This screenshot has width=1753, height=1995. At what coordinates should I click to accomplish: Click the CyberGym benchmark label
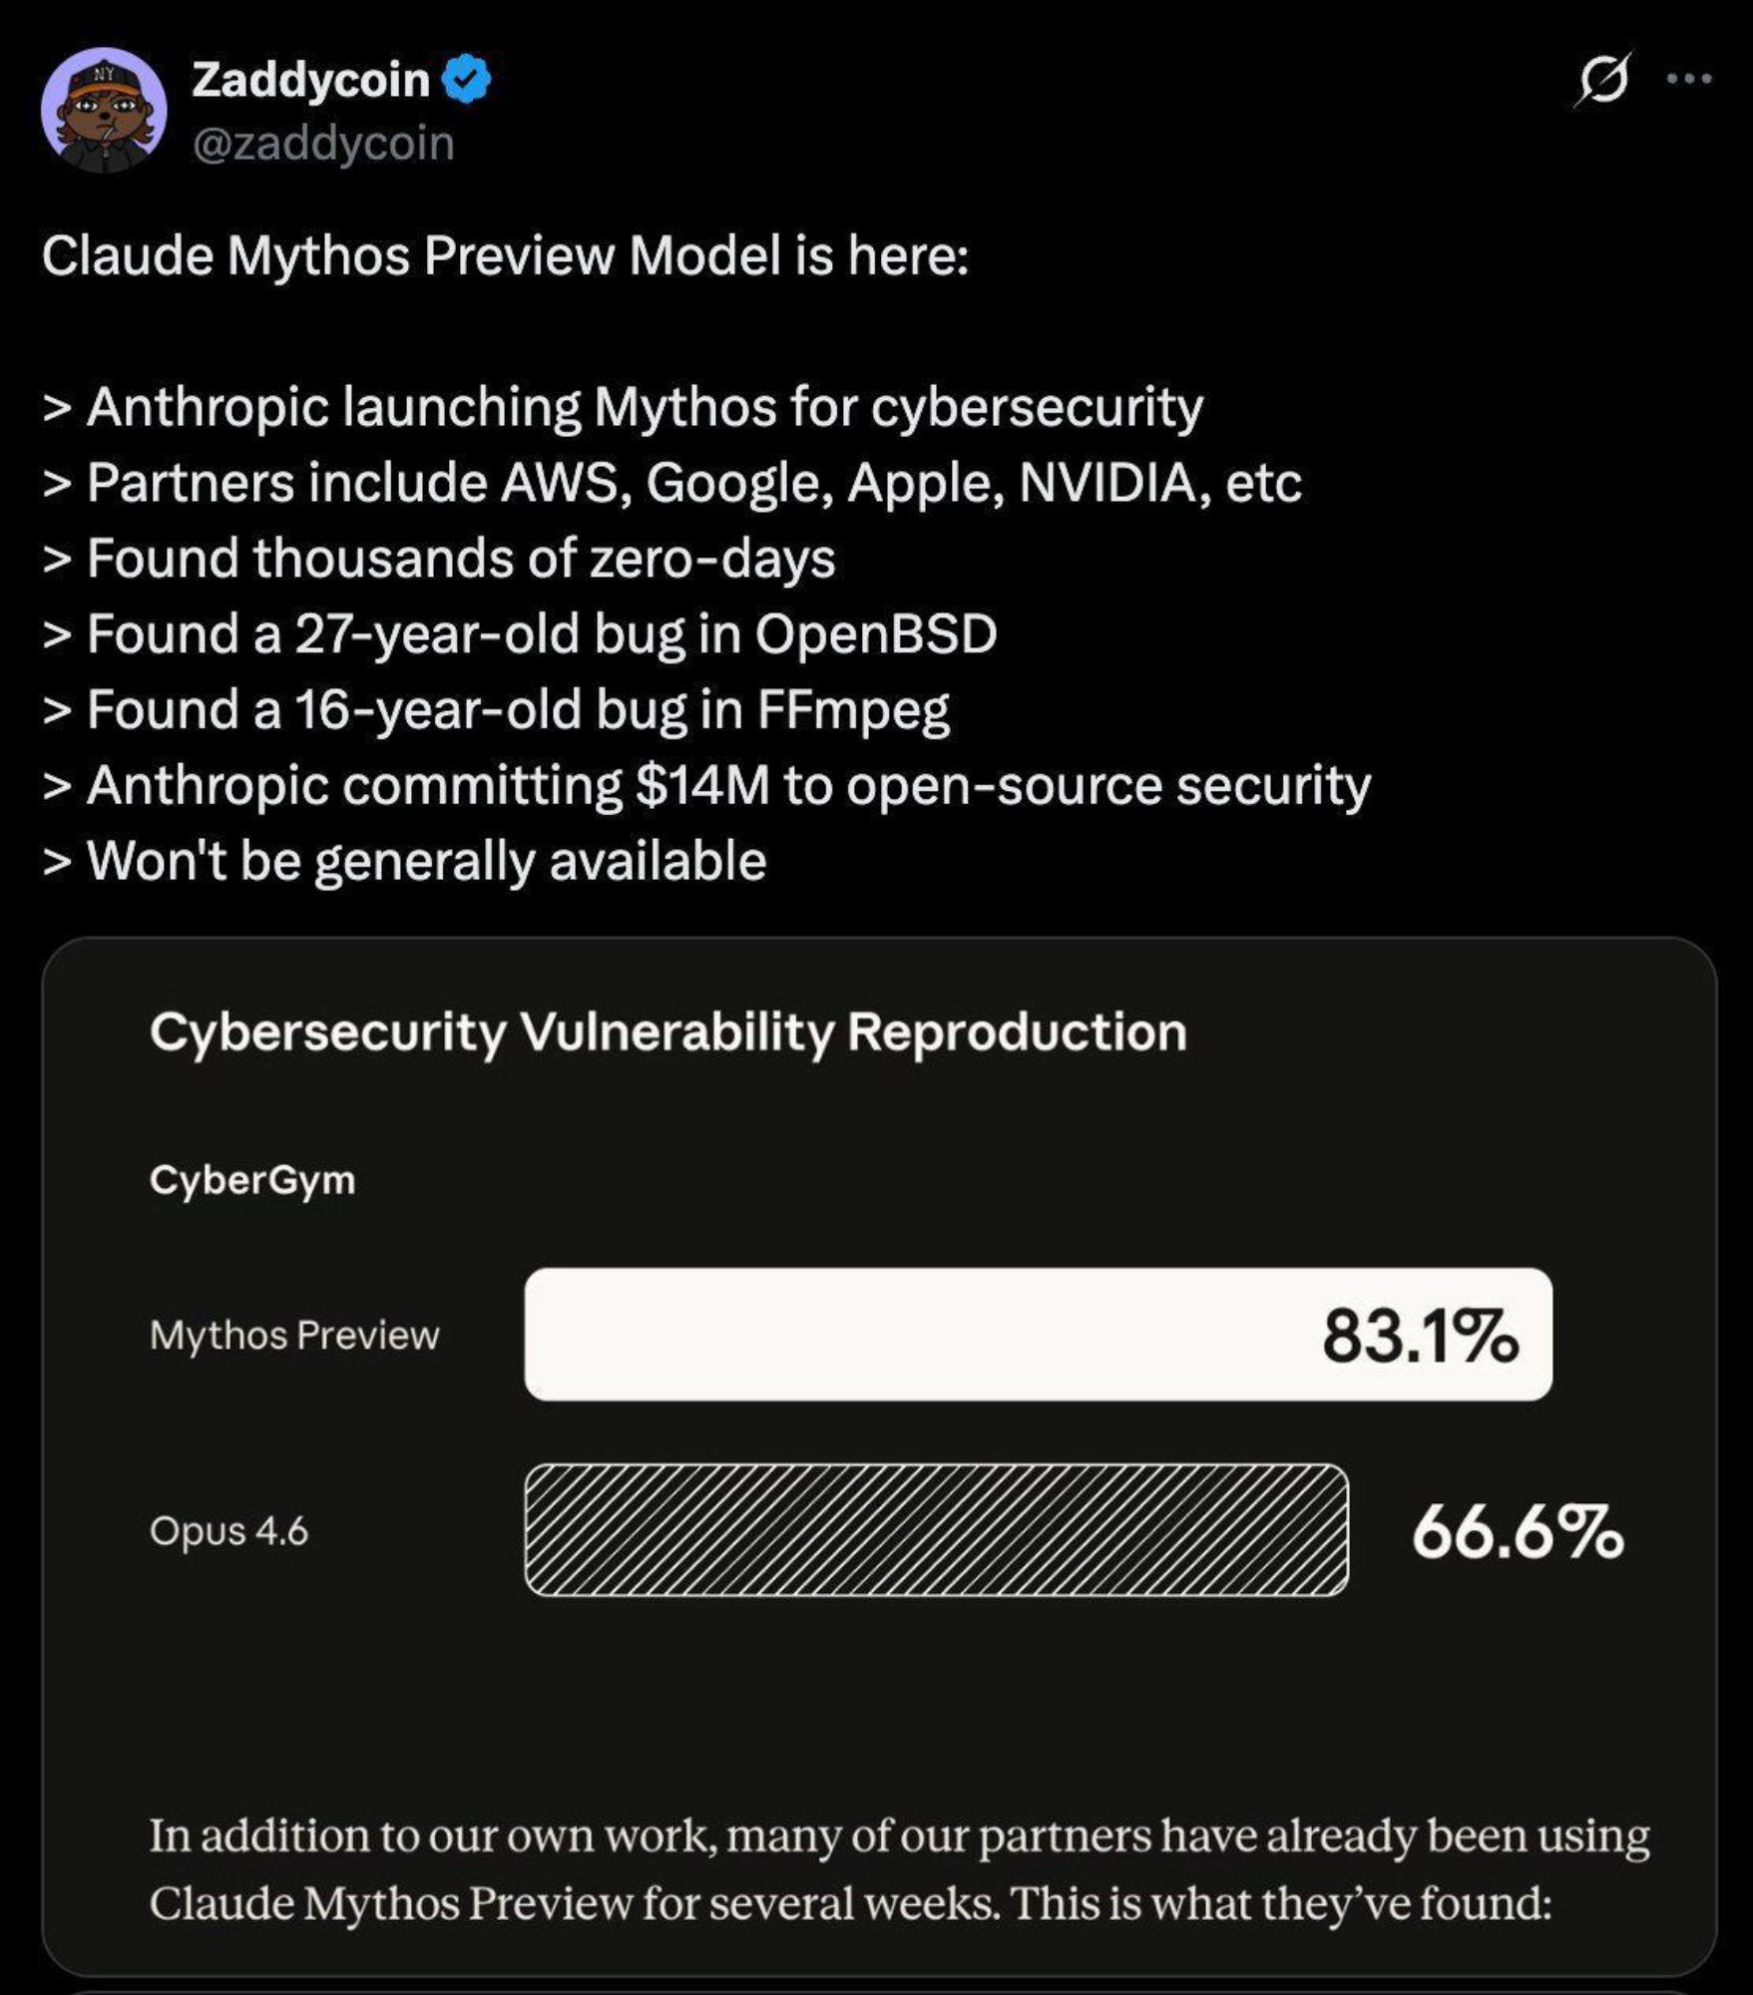click(252, 1180)
